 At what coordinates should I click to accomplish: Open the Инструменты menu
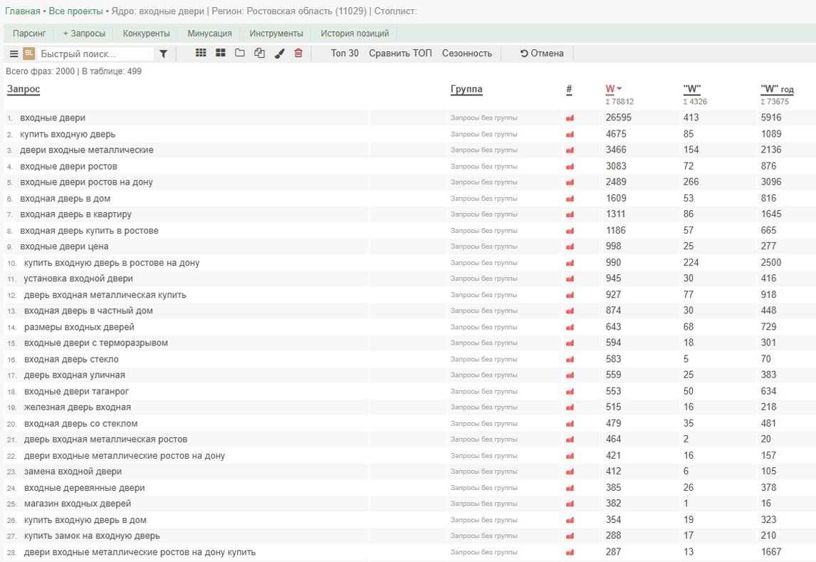coord(276,33)
